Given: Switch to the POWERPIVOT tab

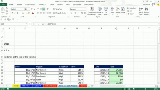Looking at the screenshot, I should click(x=89, y=5).
